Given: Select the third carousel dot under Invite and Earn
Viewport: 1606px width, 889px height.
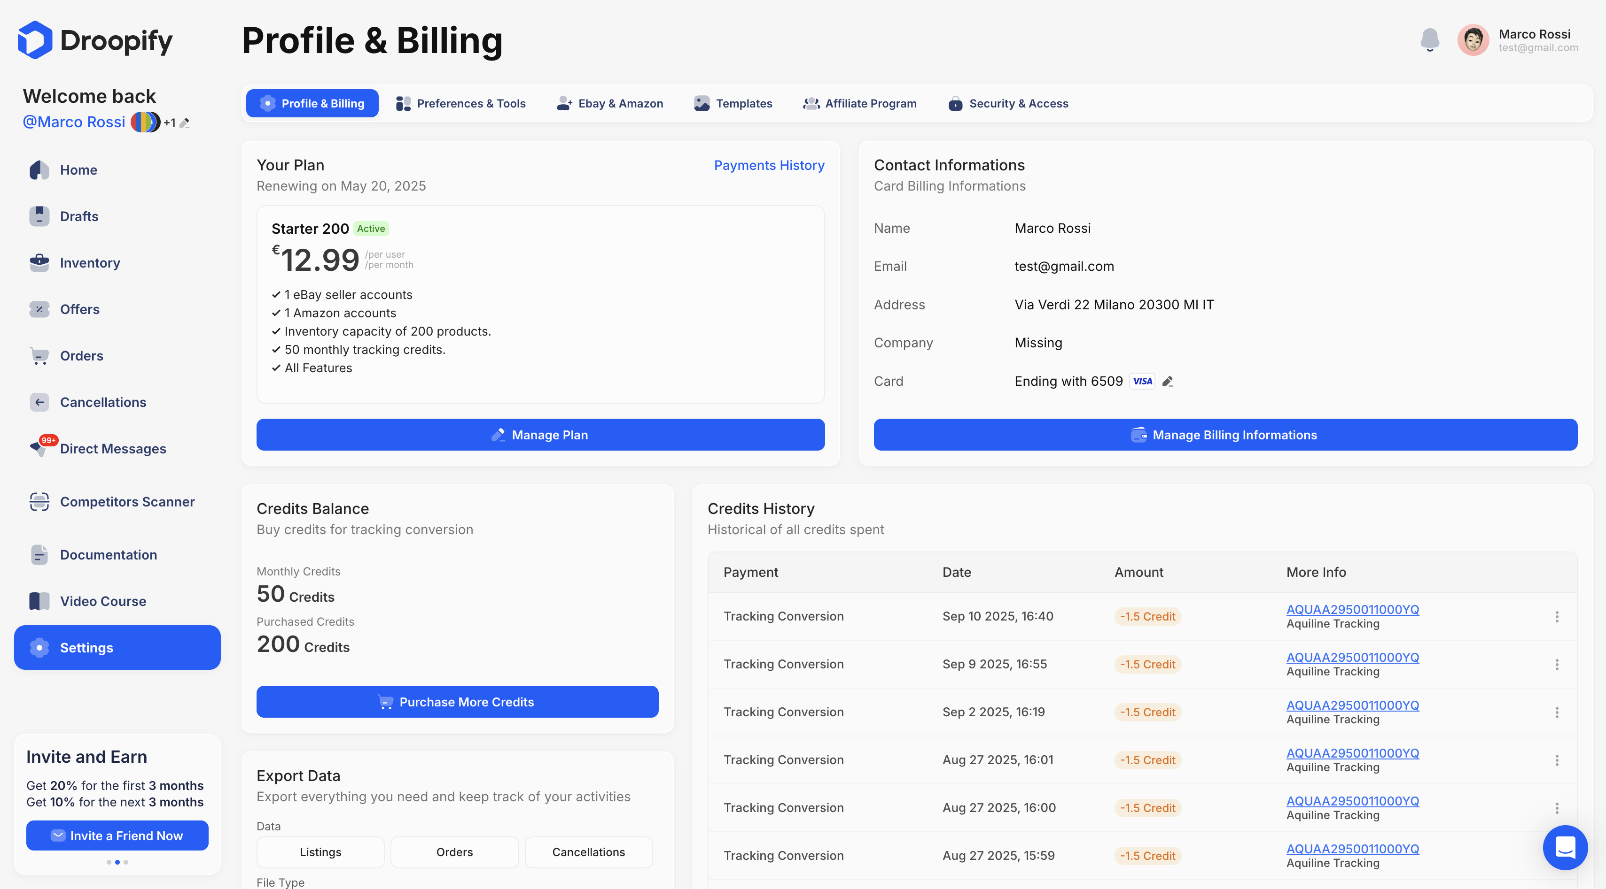Looking at the screenshot, I should tap(126, 862).
